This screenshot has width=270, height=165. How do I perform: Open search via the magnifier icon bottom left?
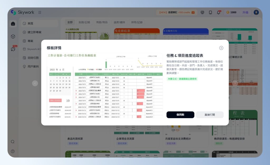(x=13, y=141)
